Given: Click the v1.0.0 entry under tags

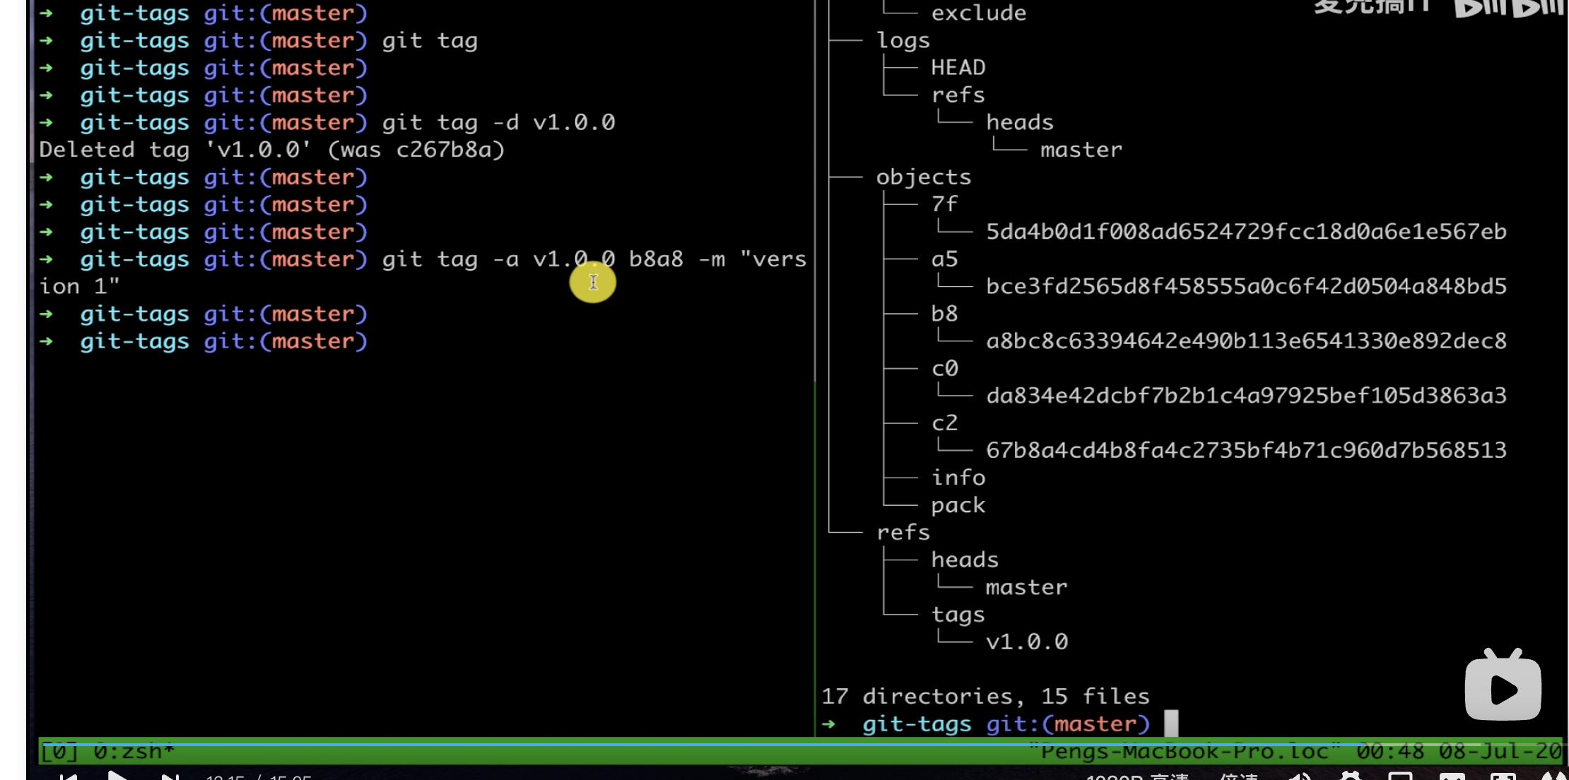Looking at the screenshot, I should tap(1026, 642).
